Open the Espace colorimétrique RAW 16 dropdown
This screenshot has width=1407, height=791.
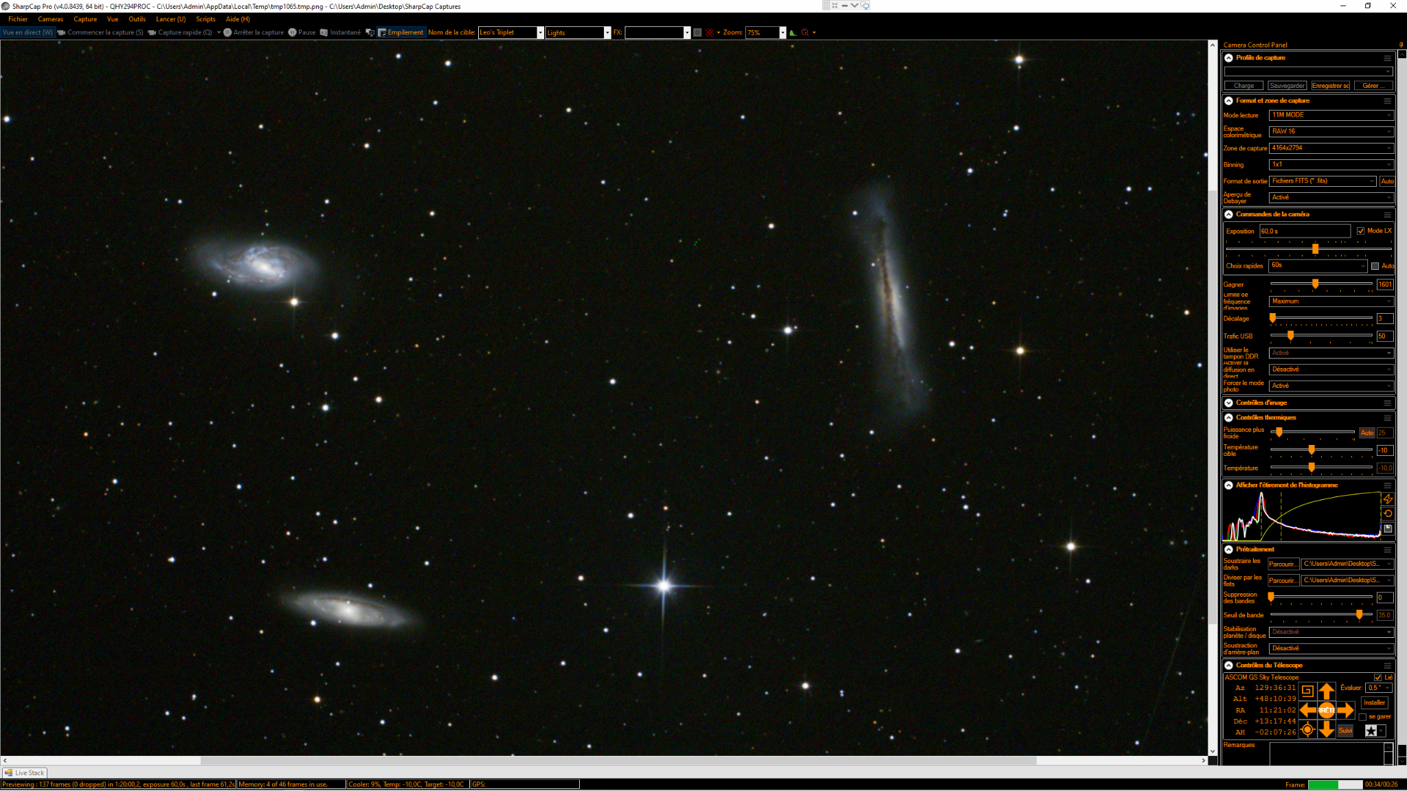(1331, 131)
